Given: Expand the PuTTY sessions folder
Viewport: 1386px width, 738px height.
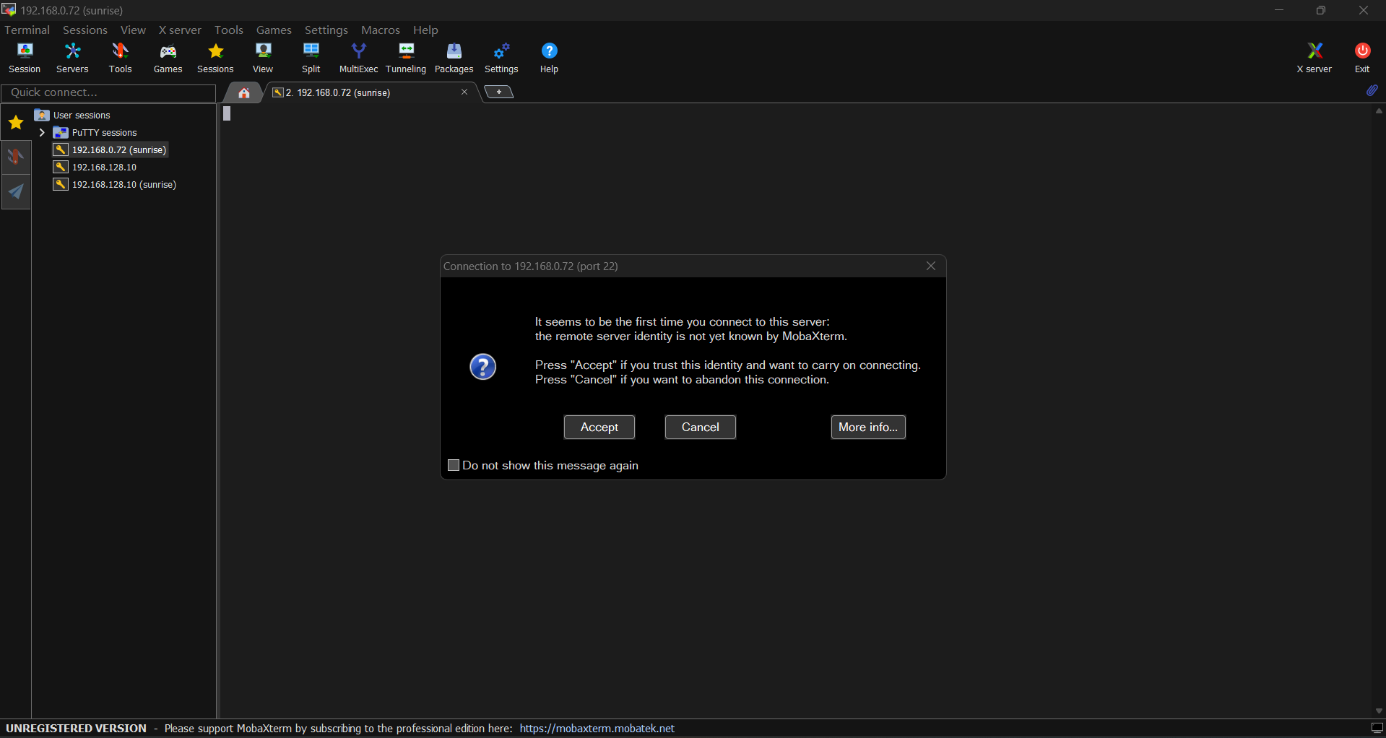Looking at the screenshot, I should (42, 133).
